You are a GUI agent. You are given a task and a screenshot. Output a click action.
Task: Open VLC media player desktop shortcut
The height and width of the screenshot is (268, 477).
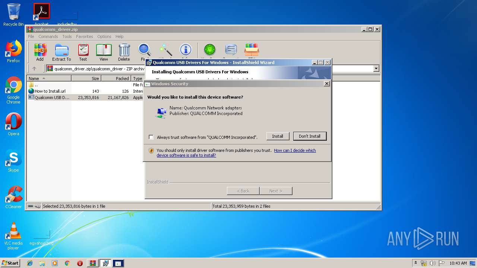pos(13,236)
